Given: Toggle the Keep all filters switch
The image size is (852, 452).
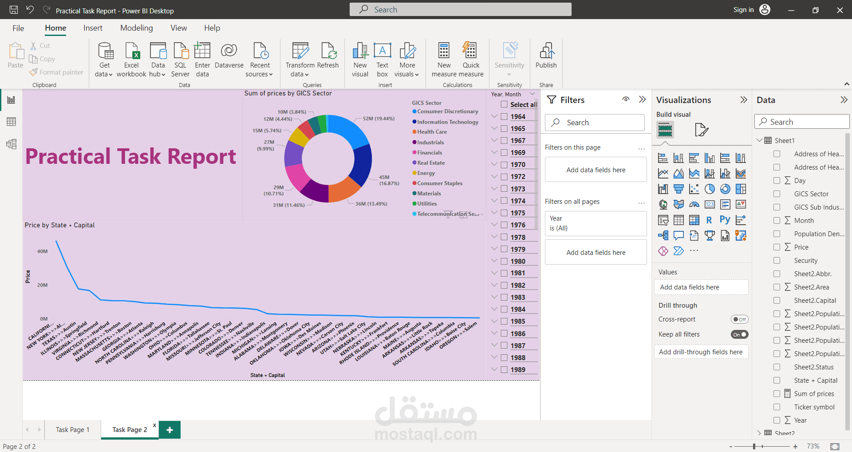Looking at the screenshot, I should click(x=740, y=334).
